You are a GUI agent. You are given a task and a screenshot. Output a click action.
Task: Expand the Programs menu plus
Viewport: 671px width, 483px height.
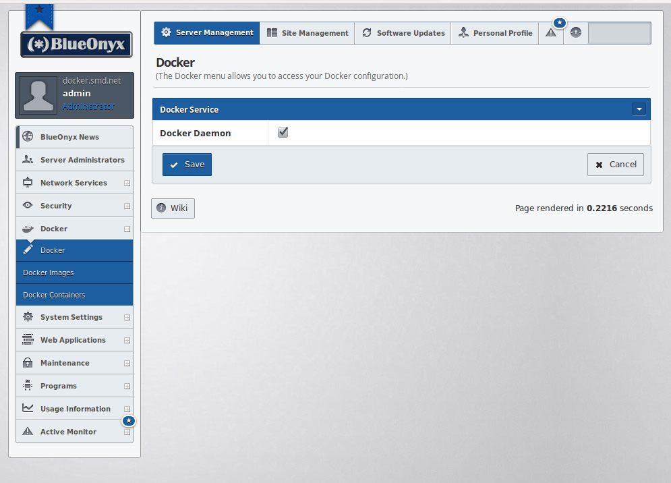click(x=127, y=387)
